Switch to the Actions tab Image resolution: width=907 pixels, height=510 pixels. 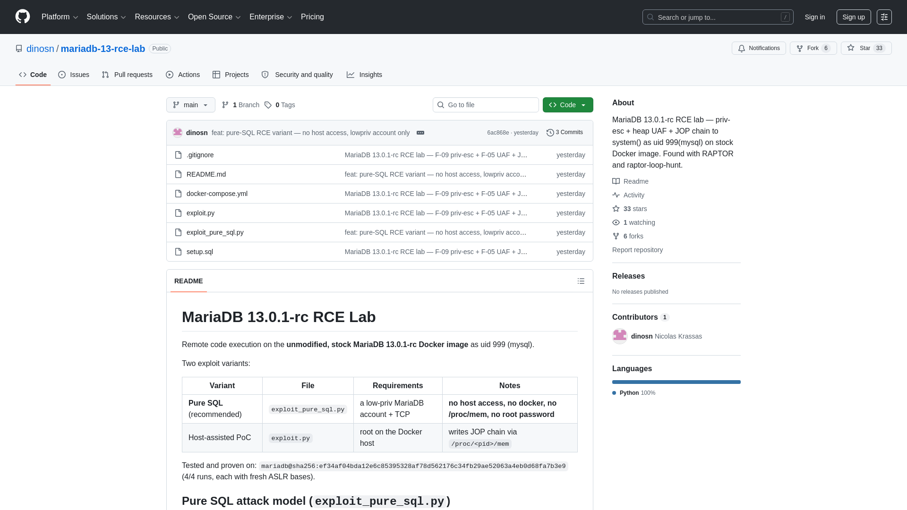tap(183, 75)
